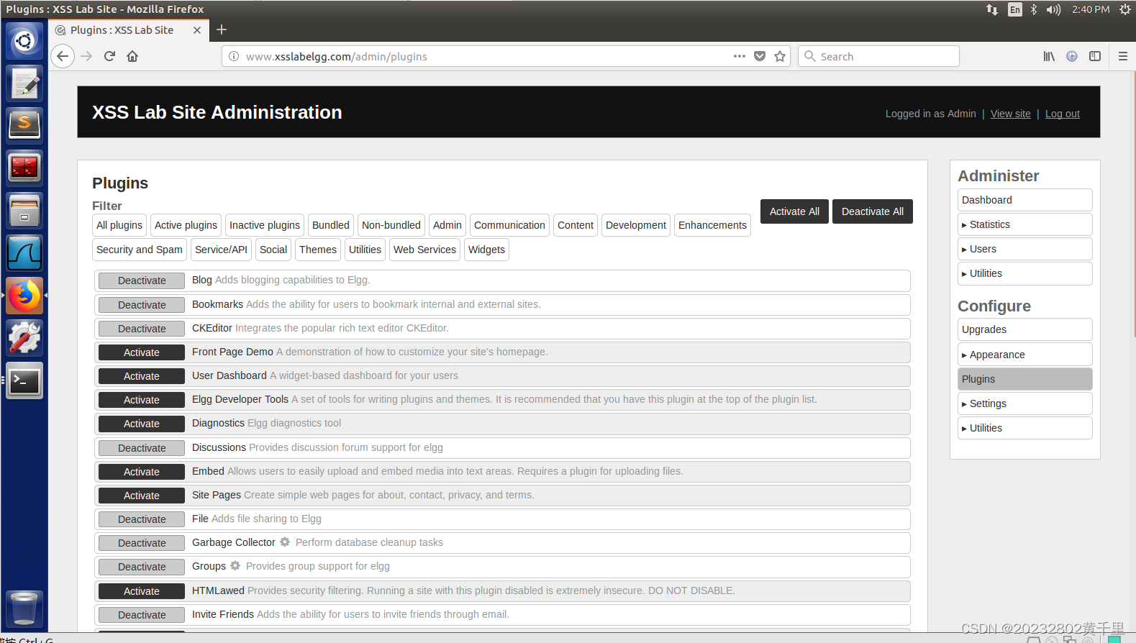Launch Sublime Text from dock

24,125
